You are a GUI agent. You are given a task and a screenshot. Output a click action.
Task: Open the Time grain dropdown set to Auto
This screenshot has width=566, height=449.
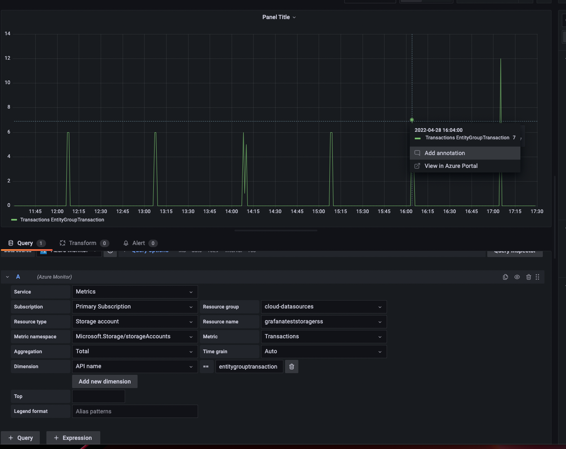[x=323, y=351]
